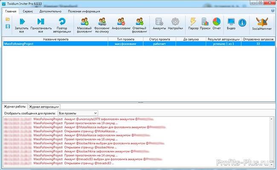
Task: Click Отправлено запросов column header
Action: pos(258,39)
